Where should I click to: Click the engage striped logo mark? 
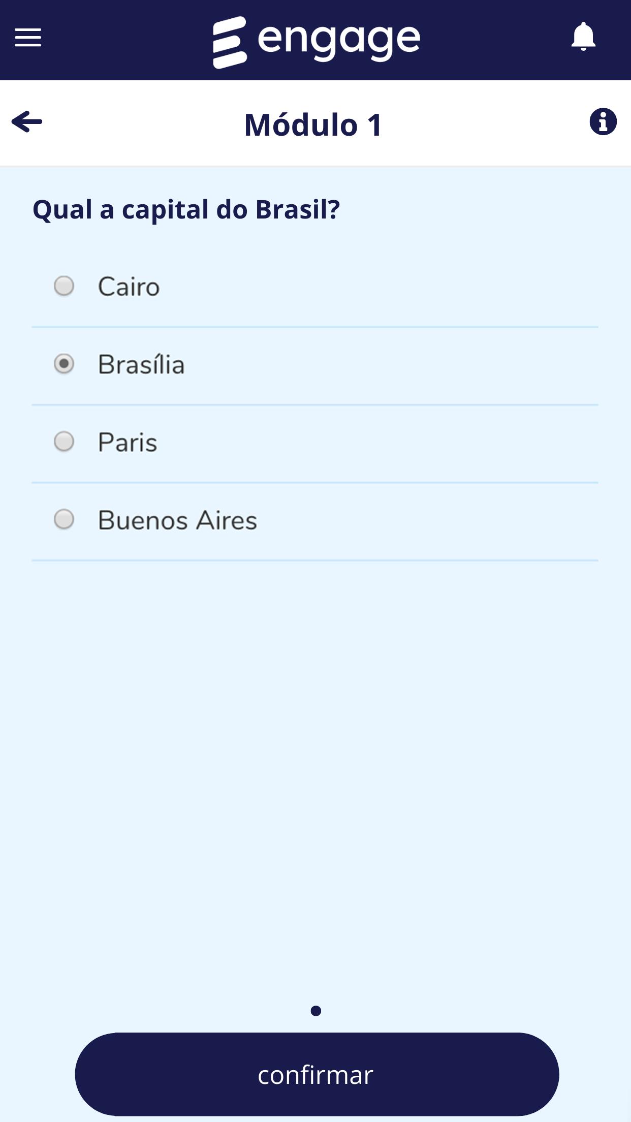[230, 42]
